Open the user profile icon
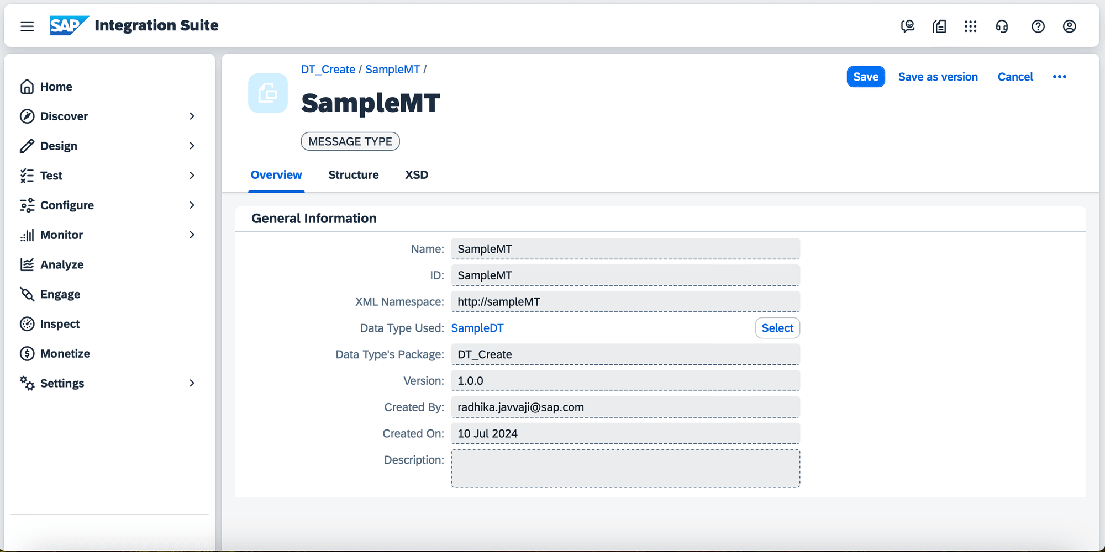Viewport: 1105px width, 552px height. (x=1069, y=26)
